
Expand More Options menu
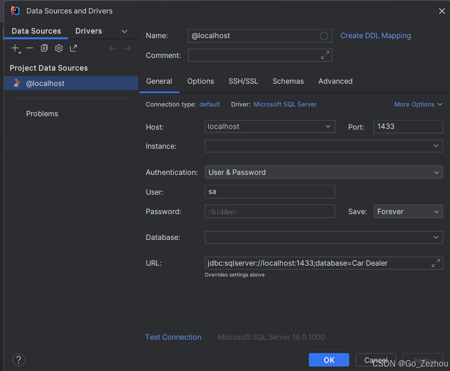pyautogui.click(x=418, y=105)
